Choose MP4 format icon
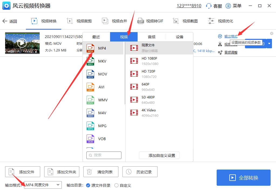The width and height of the screenshot is (276, 193). (90, 48)
